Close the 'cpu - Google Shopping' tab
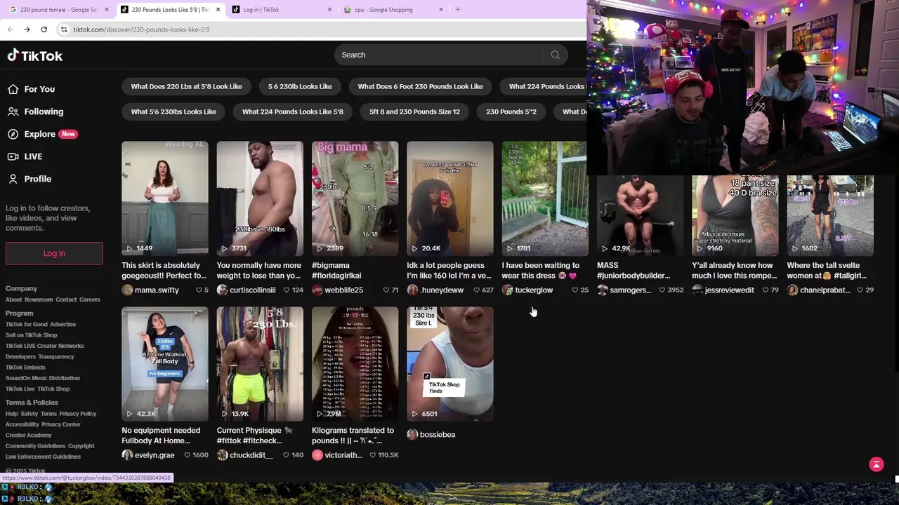 440,10
